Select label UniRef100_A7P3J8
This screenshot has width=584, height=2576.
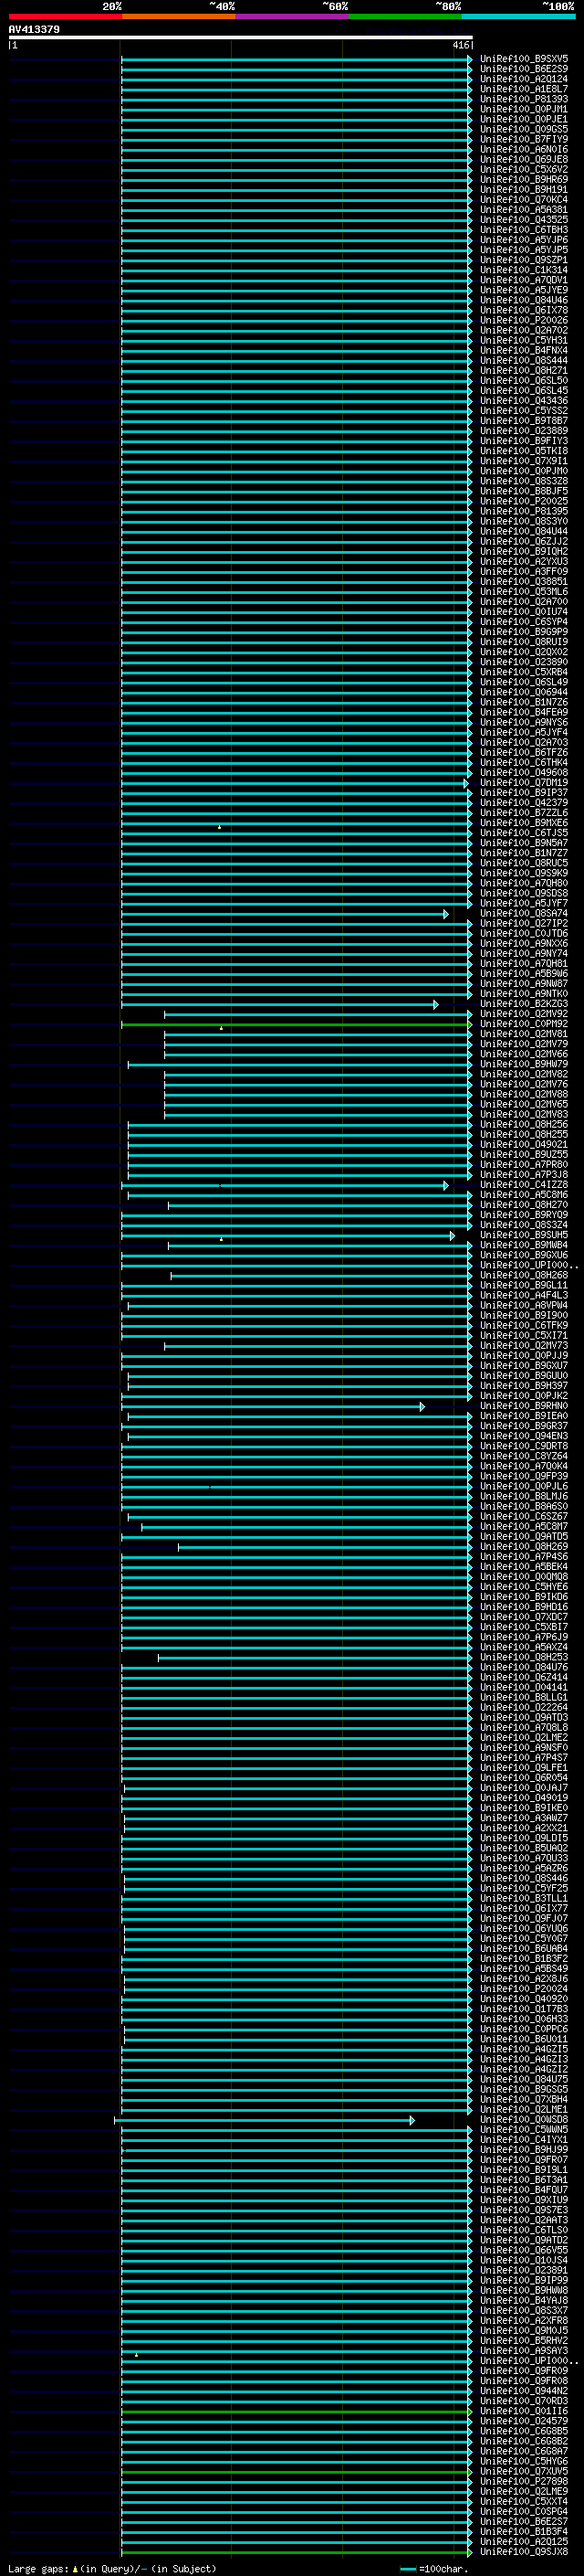click(x=523, y=1175)
